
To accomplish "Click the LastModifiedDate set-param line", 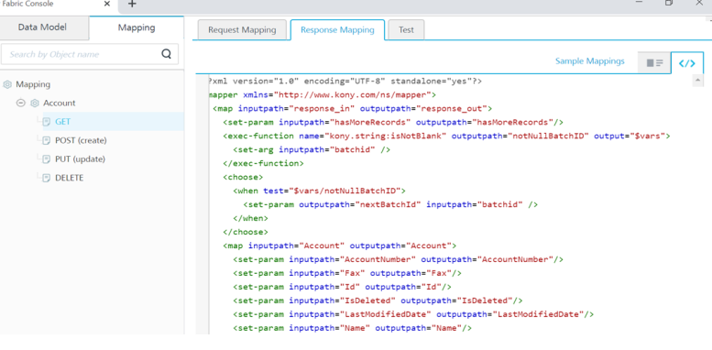I will pos(413,314).
